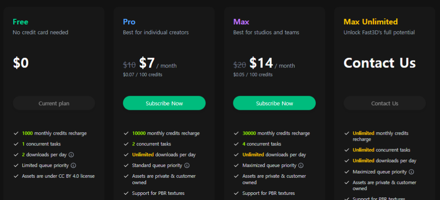The height and width of the screenshot is (200, 440).
Task: Click Assets are under CC BY 4.0 license
Action: point(58,176)
